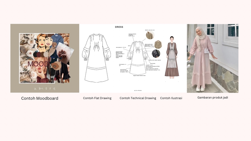Click the 'Gambaran produk jadi' caption
Screen dimensions: 251x141
click(212, 97)
